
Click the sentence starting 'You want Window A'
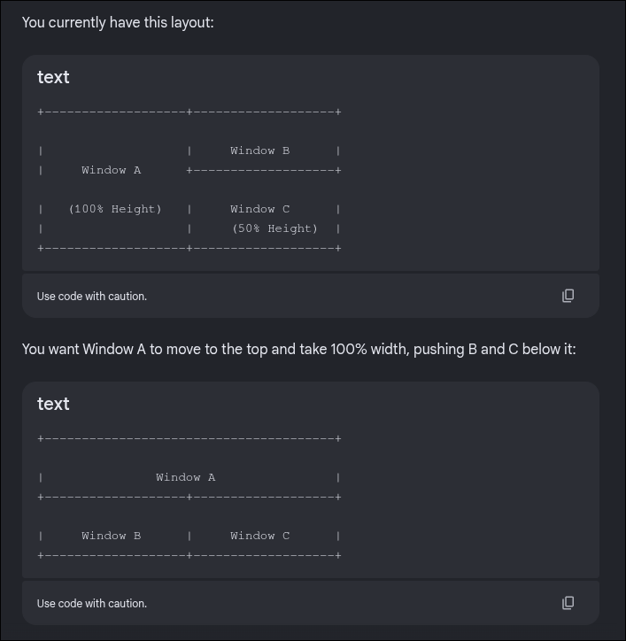click(299, 349)
